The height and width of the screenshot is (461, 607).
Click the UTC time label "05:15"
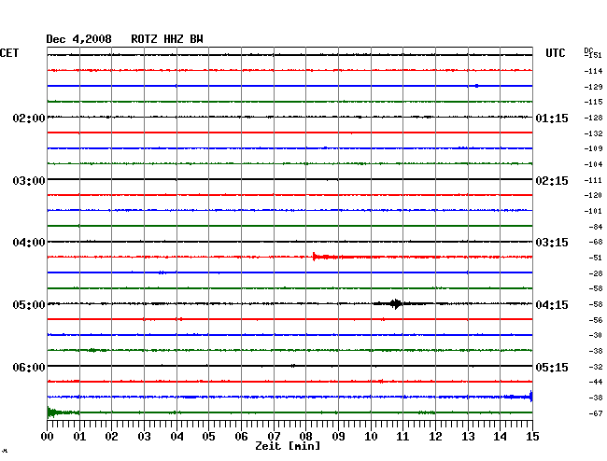click(x=552, y=367)
